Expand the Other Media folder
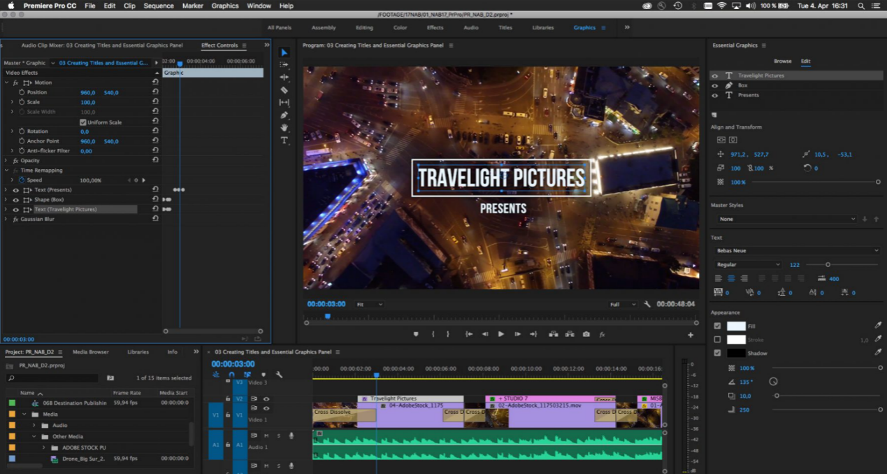Viewport: 887px width, 474px height. 34,436
